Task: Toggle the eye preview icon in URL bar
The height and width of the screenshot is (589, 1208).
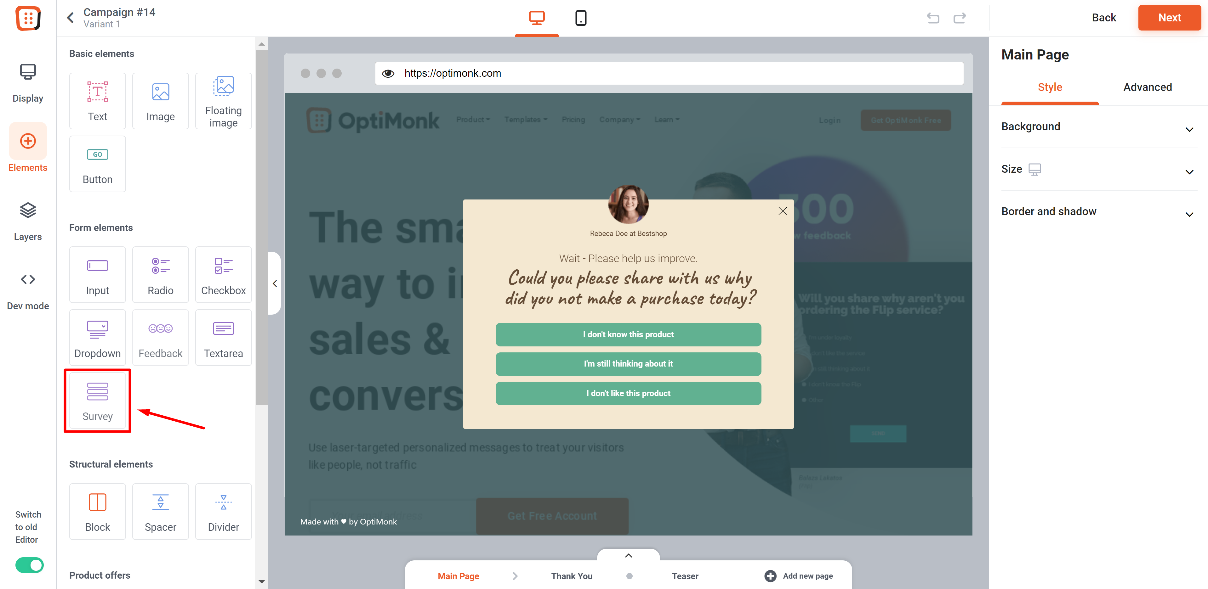Action: point(388,74)
